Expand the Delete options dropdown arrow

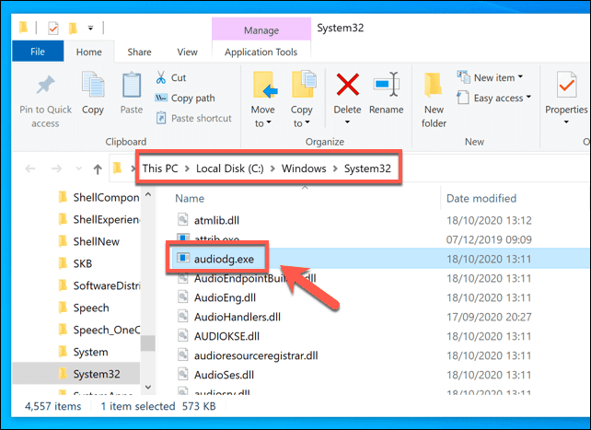[x=347, y=122]
